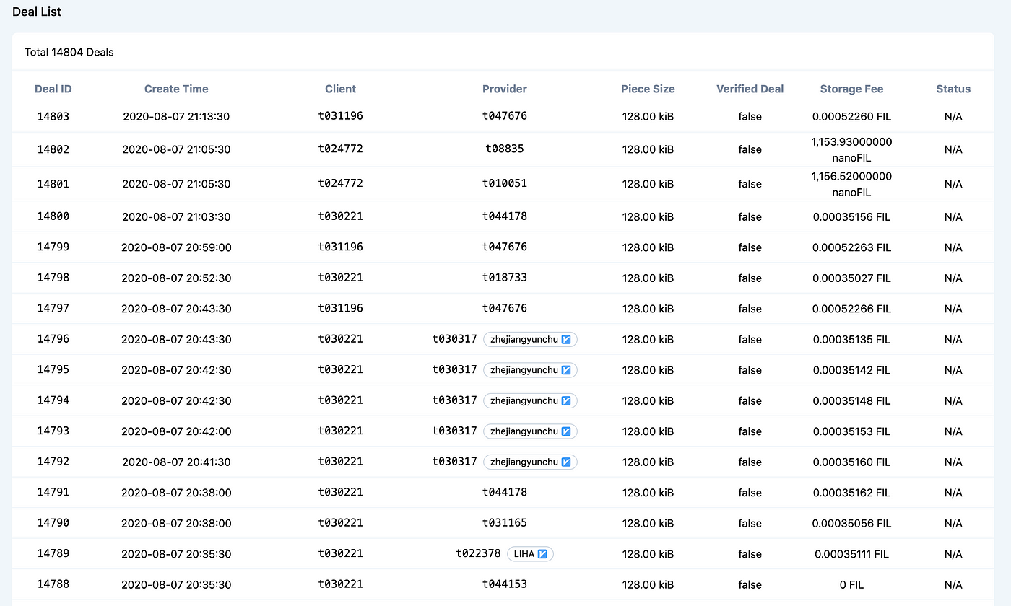Viewport: 1011px width, 606px height.
Task: Open provider t08835
Action: click(x=505, y=149)
